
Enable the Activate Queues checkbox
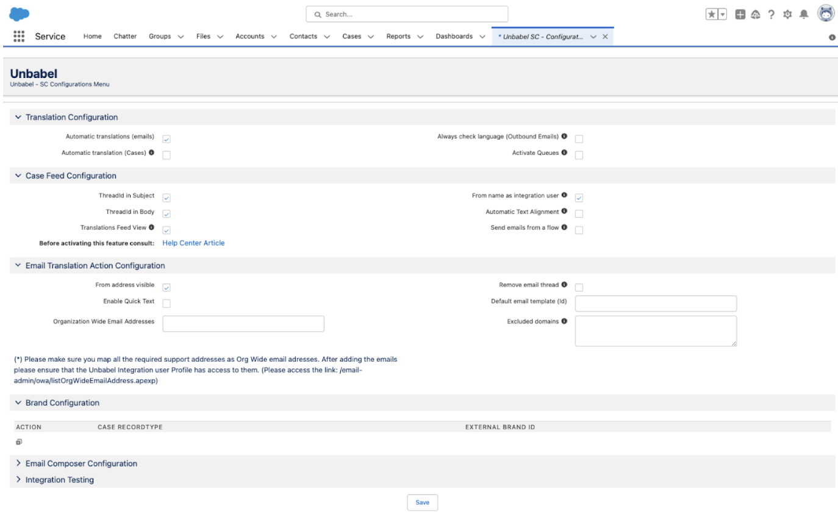(579, 155)
